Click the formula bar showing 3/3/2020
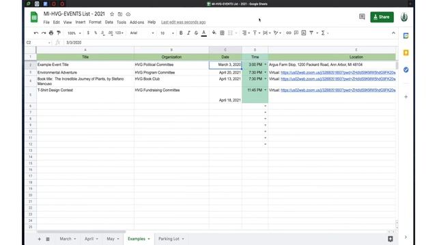This screenshot has width=437, height=245. click(231, 42)
